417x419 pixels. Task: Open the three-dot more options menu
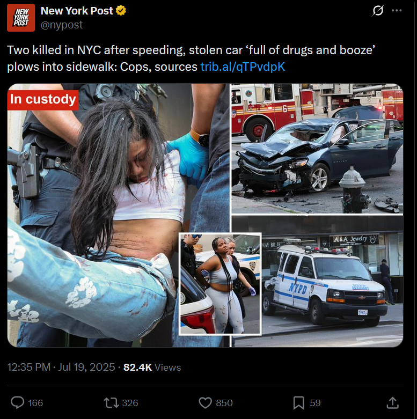397,10
